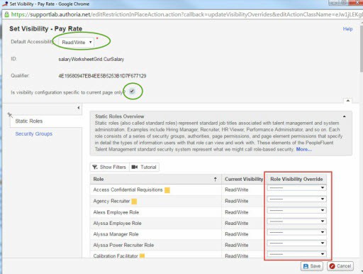
Task: Open the Tutorial video button
Action: coord(144,167)
